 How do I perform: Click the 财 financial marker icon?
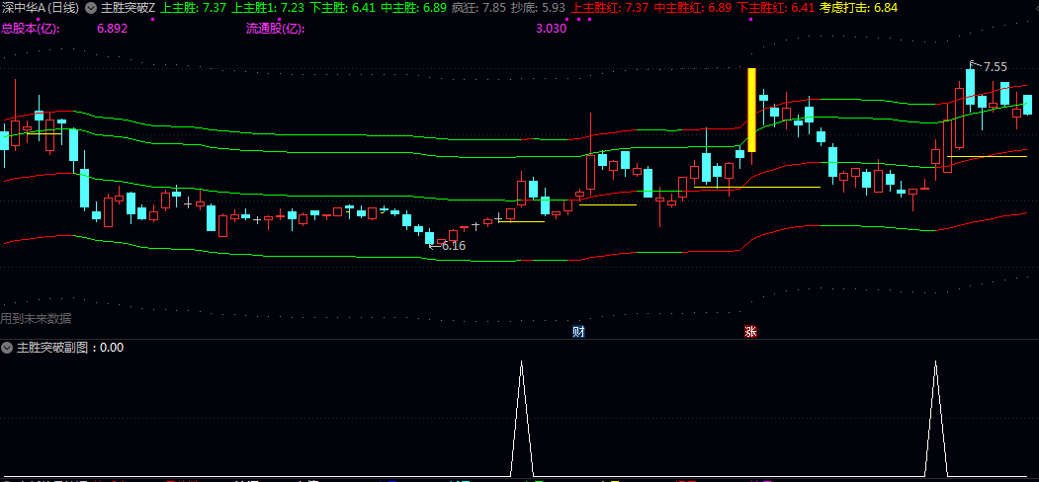[578, 332]
